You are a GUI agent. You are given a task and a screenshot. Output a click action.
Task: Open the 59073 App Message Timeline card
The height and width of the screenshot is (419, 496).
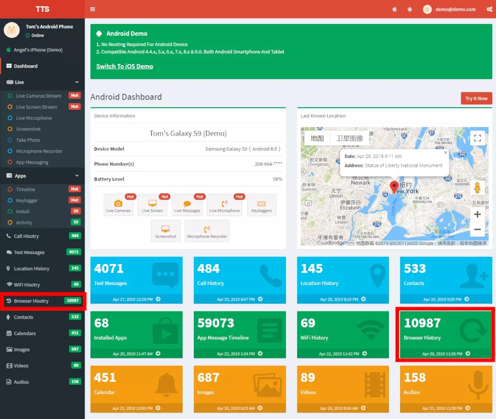[240, 334]
